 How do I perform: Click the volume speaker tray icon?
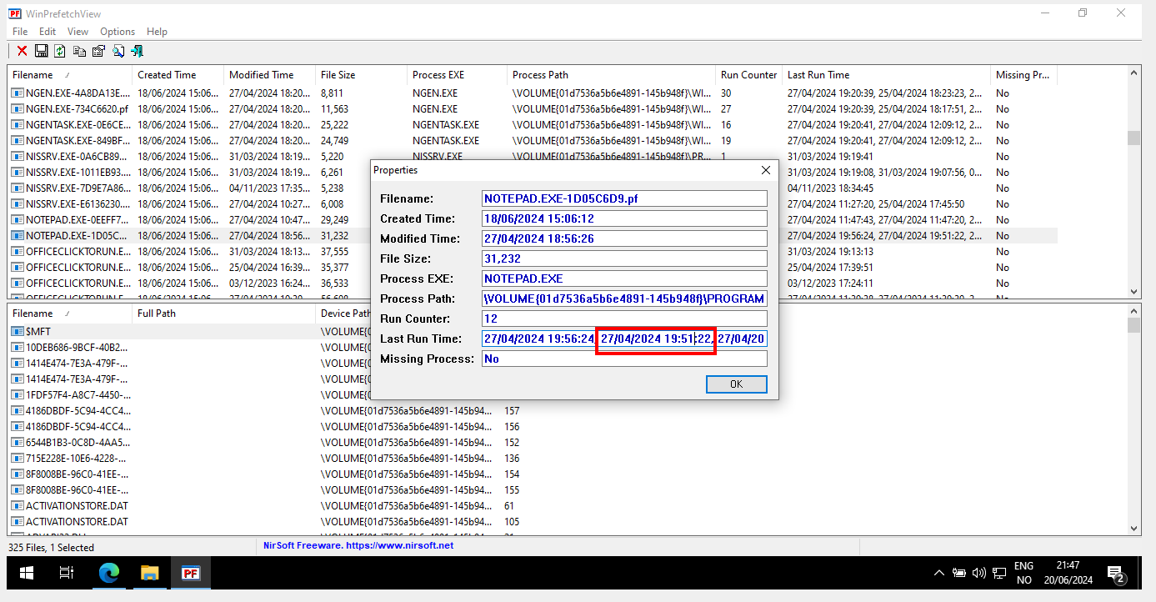click(x=978, y=573)
